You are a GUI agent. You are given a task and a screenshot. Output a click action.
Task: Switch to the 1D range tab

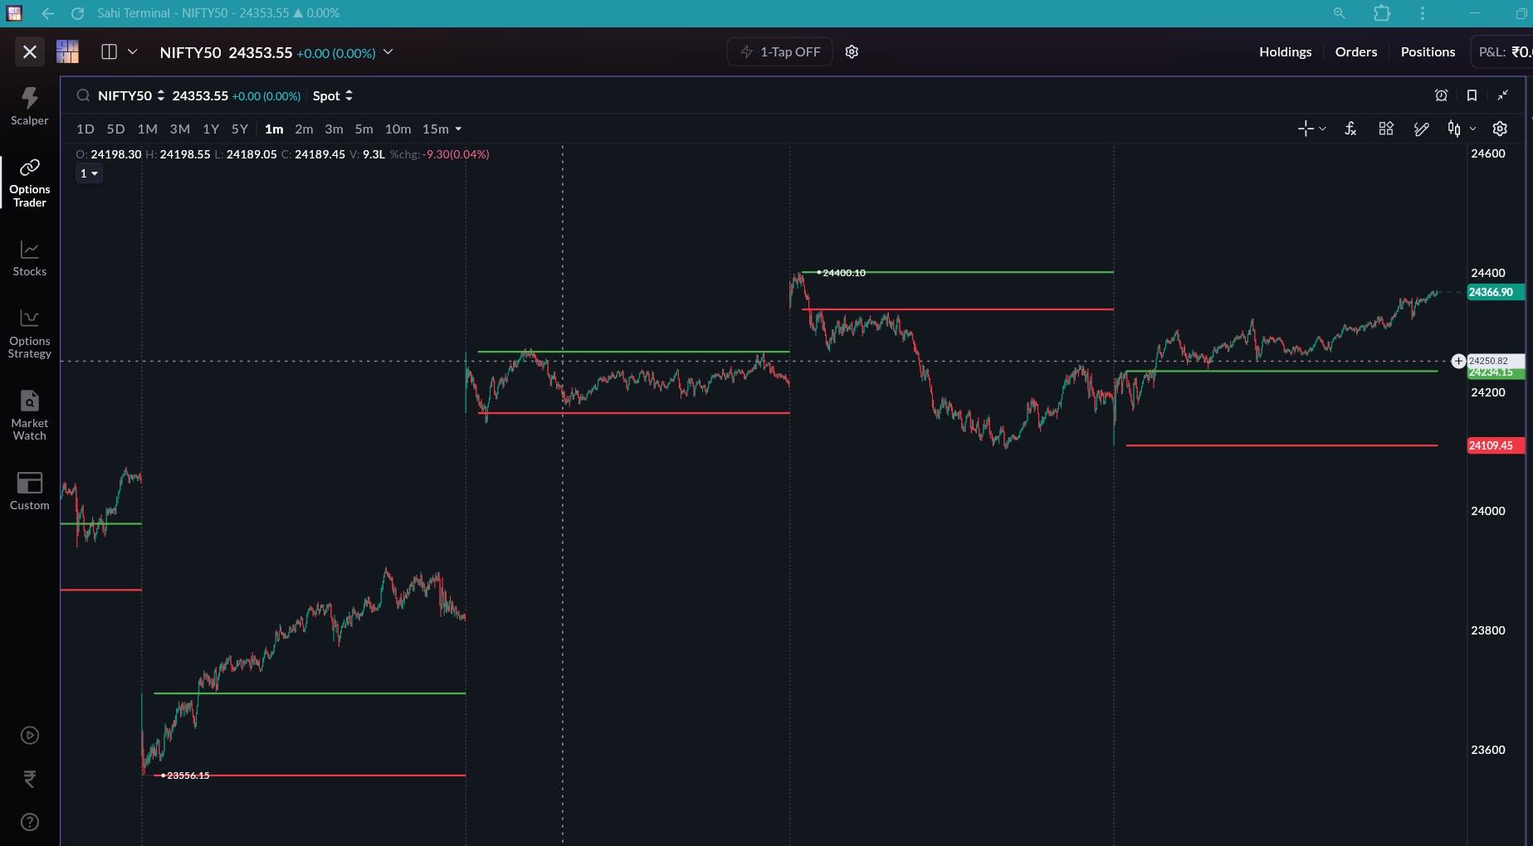tap(85, 129)
